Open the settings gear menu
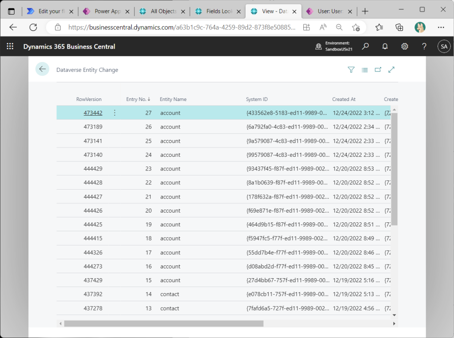Viewport: 454px width, 338px height. point(404,47)
